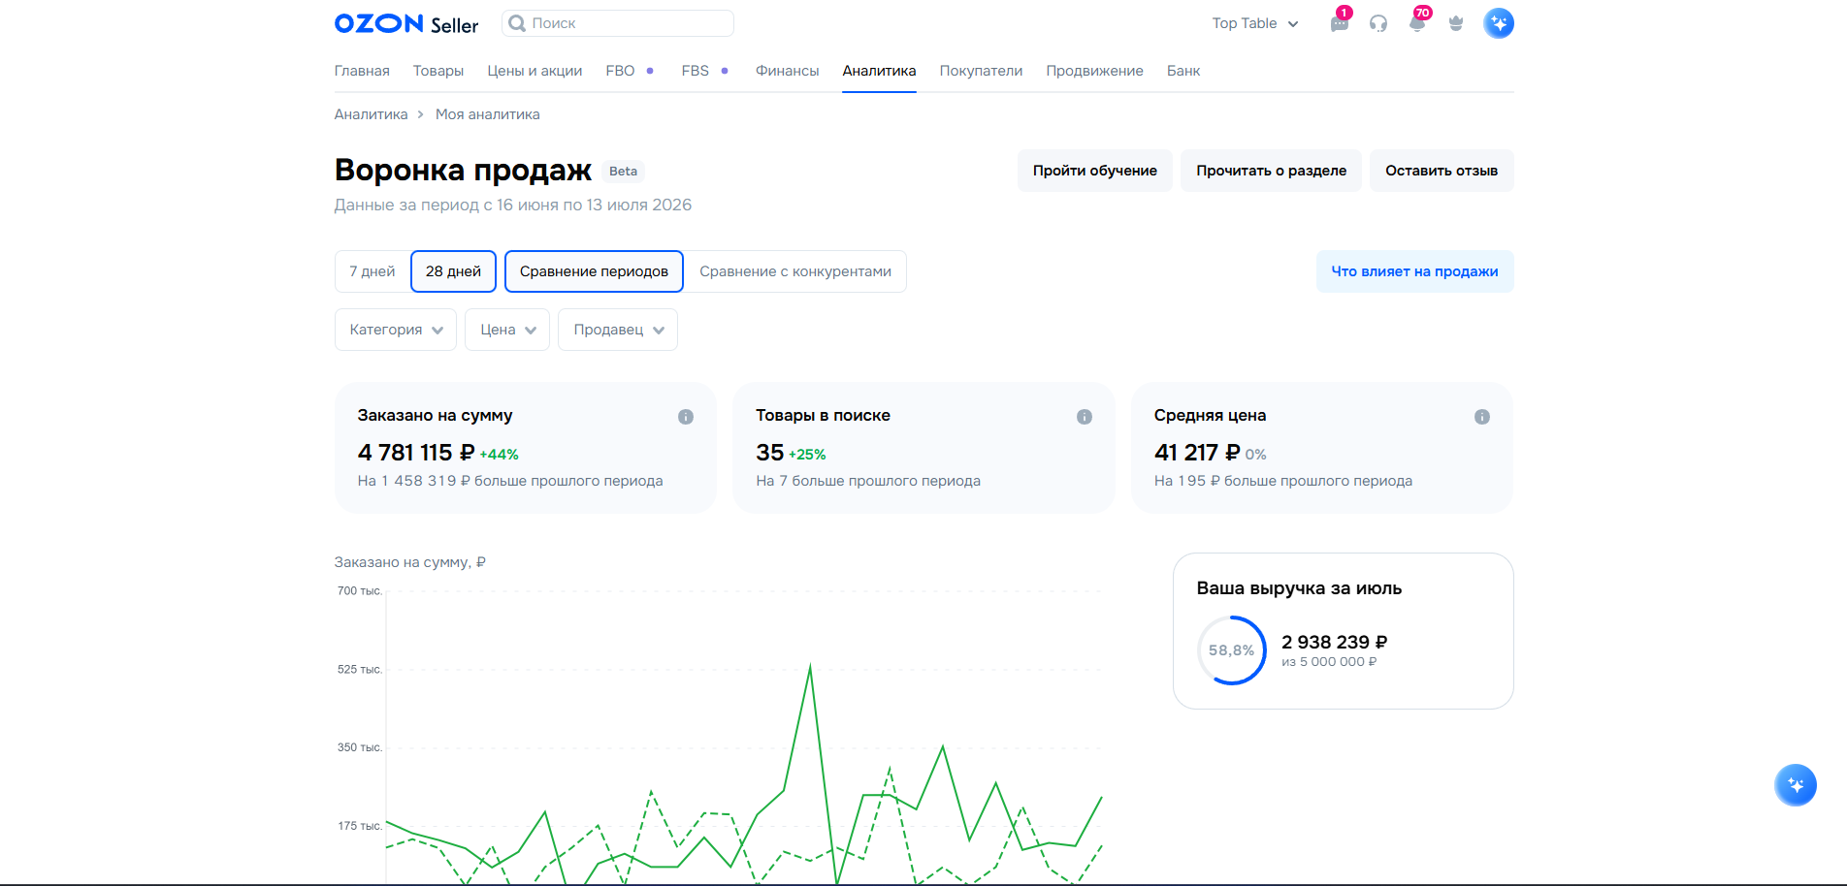
Task: Click На 195 ₽ больше прошлого периода
Action: click(x=1283, y=481)
